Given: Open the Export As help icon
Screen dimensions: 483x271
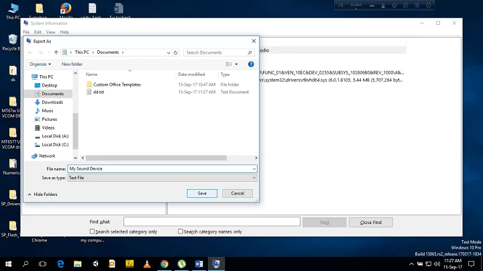Looking at the screenshot, I should coord(251,64).
